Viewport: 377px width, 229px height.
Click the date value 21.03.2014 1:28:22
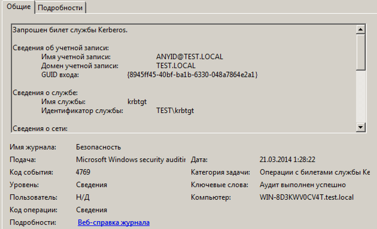click(287, 160)
